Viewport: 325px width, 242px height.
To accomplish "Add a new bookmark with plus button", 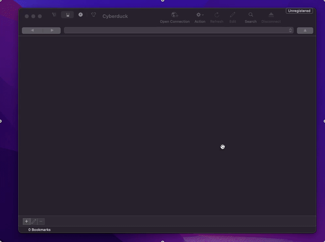I will click(27, 222).
